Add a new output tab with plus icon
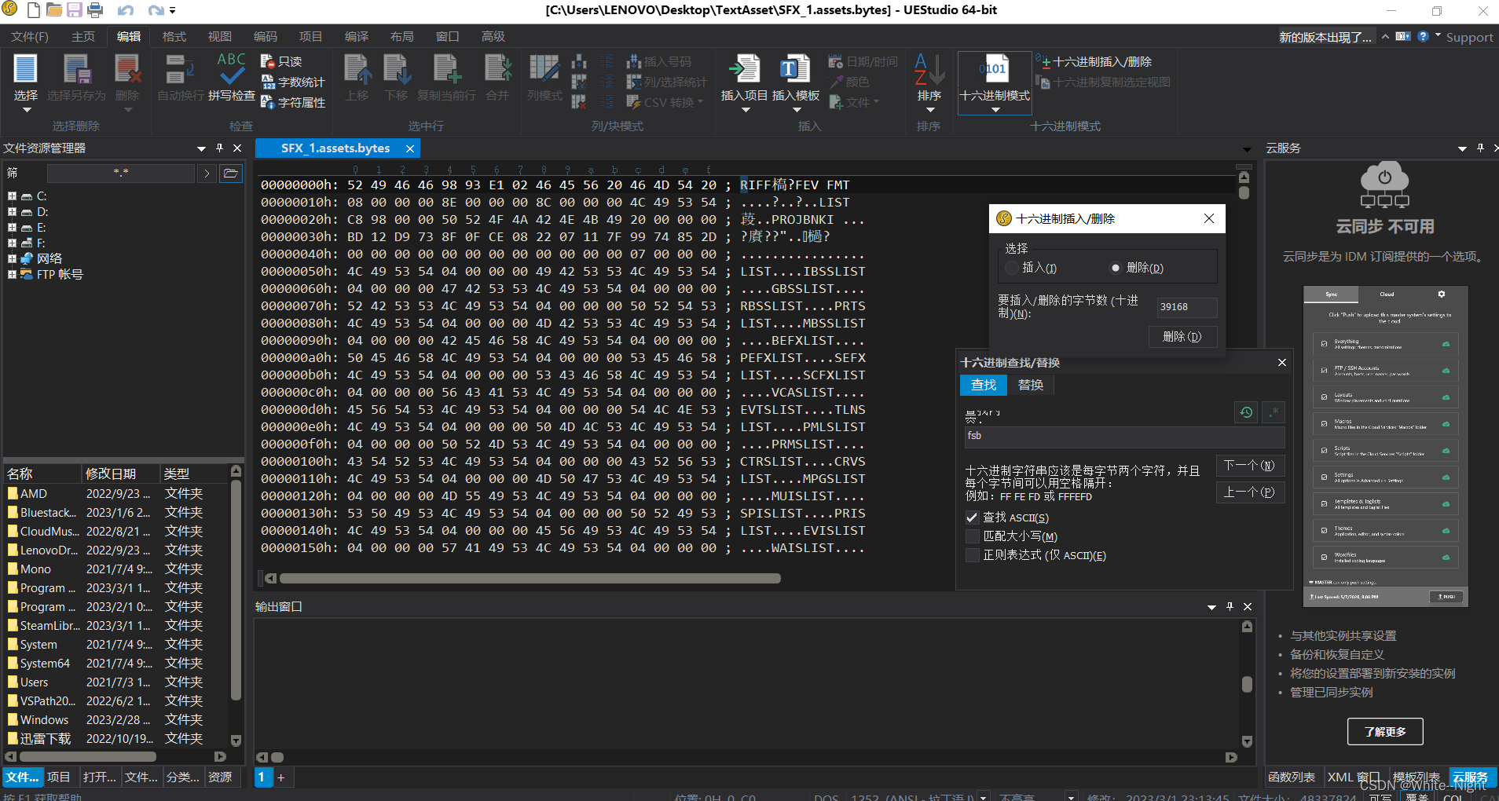The width and height of the screenshot is (1499, 801). (280, 777)
